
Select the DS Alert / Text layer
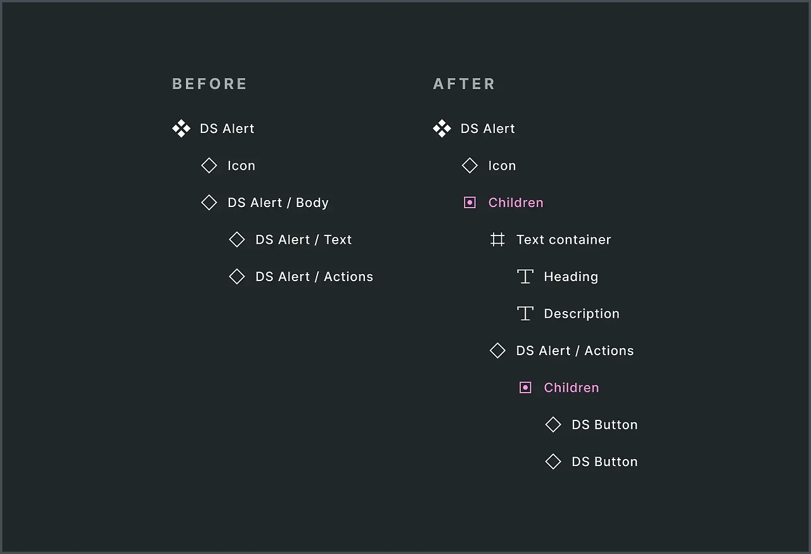[x=303, y=239]
